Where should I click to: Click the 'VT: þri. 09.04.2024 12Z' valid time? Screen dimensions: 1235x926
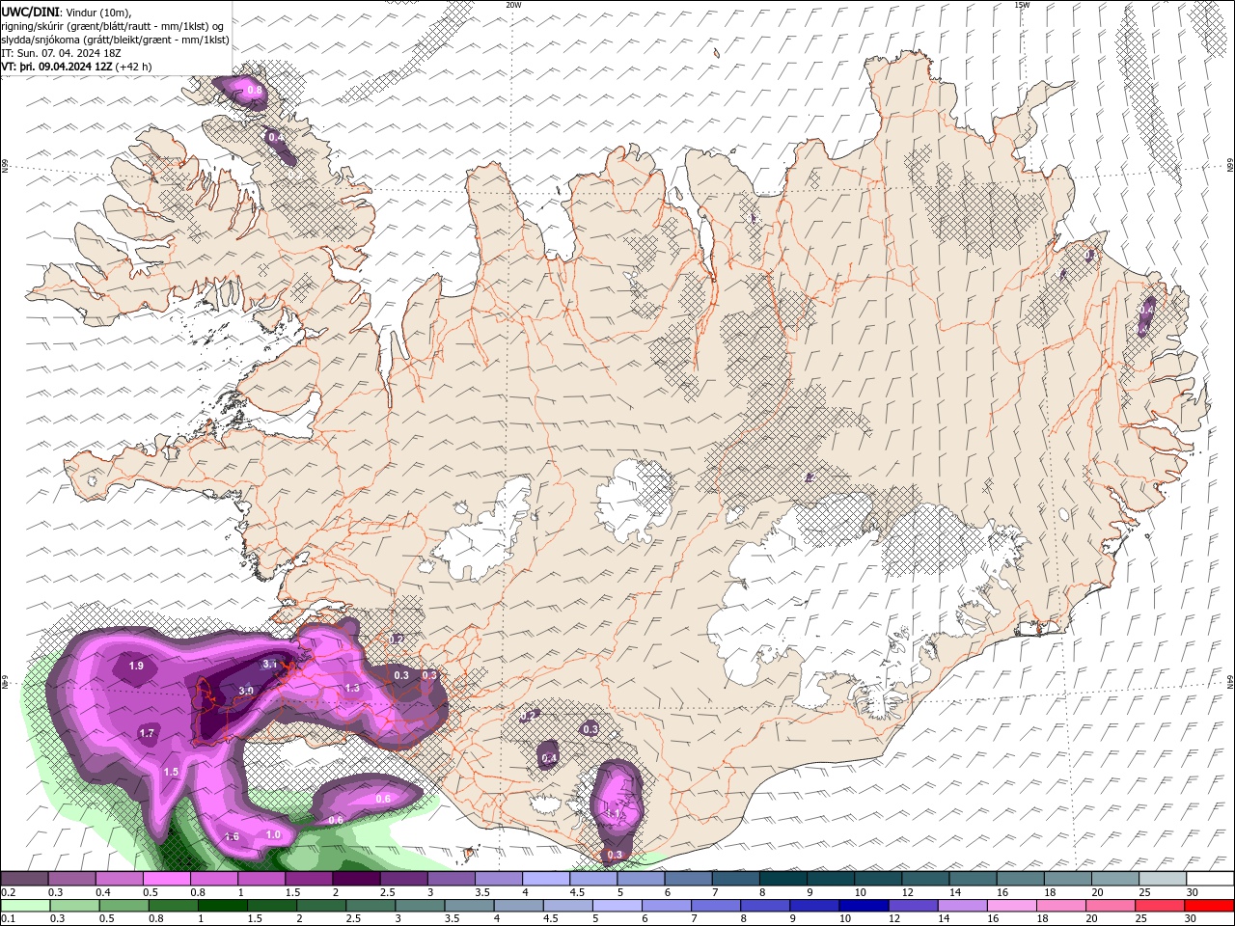57,67
